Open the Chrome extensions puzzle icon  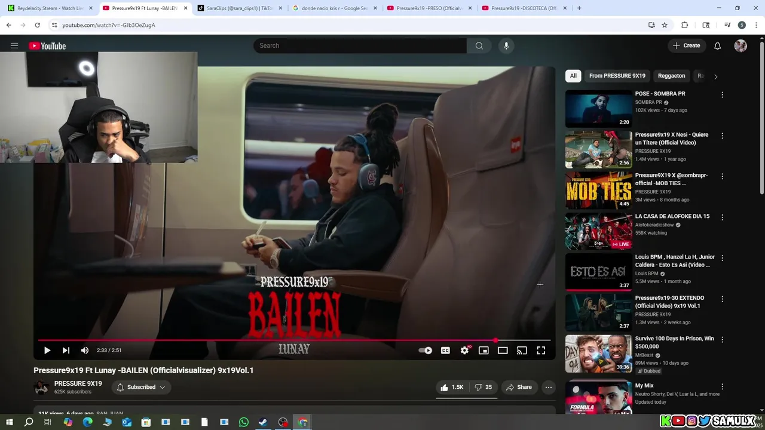(x=685, y=25)
